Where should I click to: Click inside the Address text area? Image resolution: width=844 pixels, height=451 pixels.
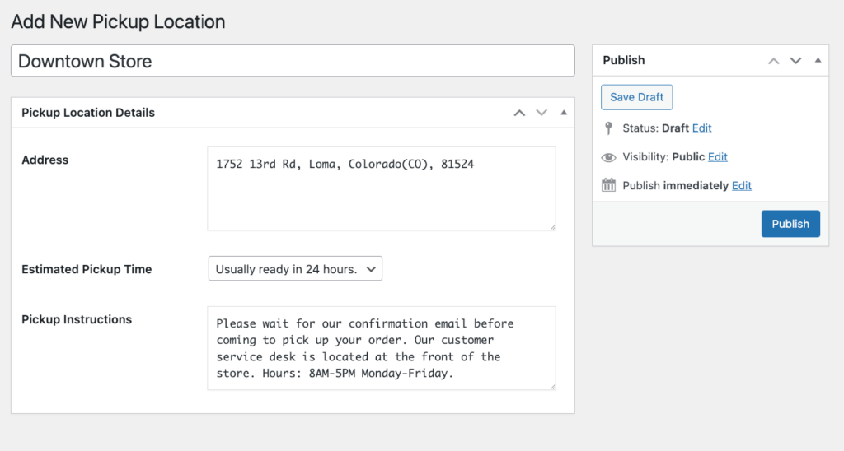coord(381,188)
